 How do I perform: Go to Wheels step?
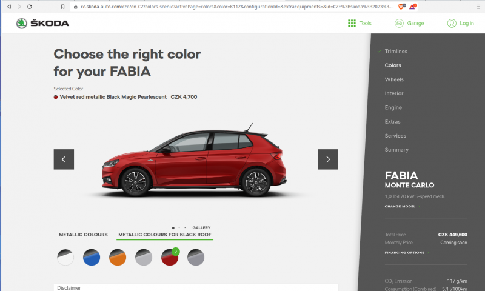(394, 79)
